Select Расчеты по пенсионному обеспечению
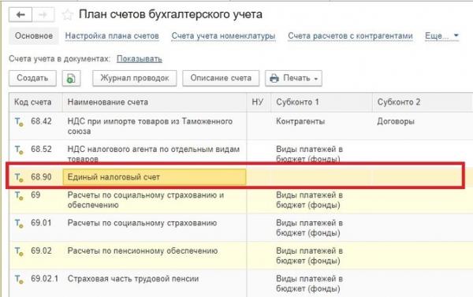Image resolution: width=473 pixels, height=297 pixels. pos(143,251)
